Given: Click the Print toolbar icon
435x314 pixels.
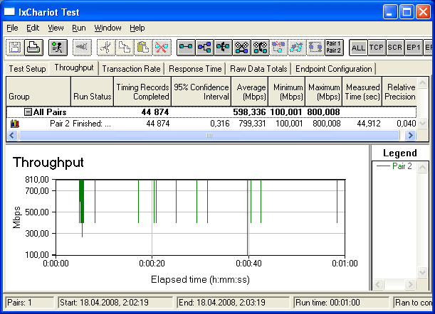Looking at the screenshot, I should [33, 48].
